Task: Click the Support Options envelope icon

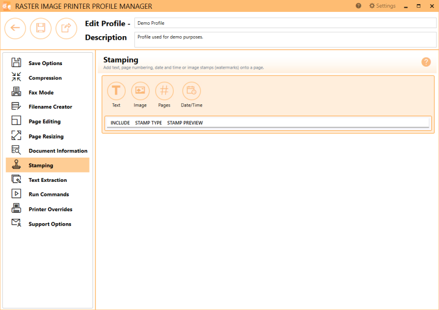Action: click(16, 223)
